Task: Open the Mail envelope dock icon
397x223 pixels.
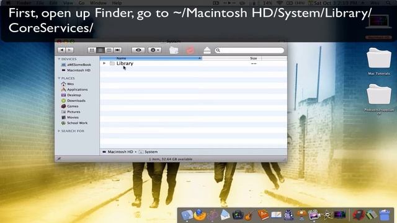Action: (x=225, y=215)
